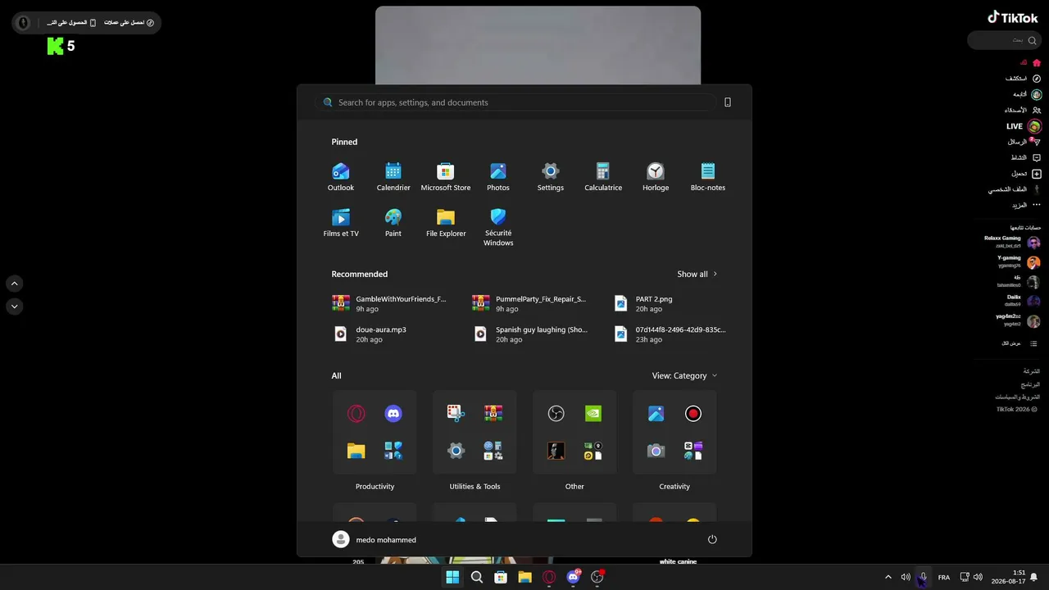Click View all (عرض الكل) followed accounts
The width and height of the screenshot is (1049, 590).
coord(1020,343)
